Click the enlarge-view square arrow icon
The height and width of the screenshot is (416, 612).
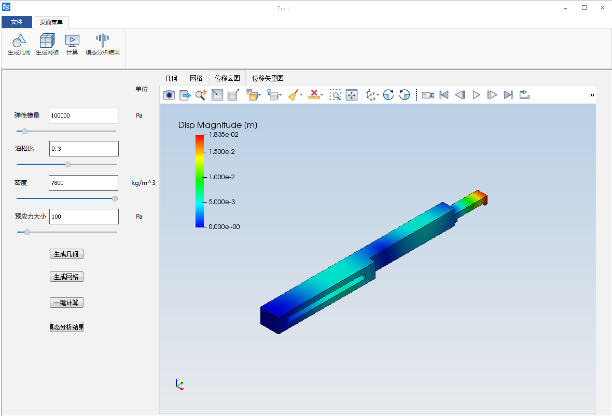(233, 95)
